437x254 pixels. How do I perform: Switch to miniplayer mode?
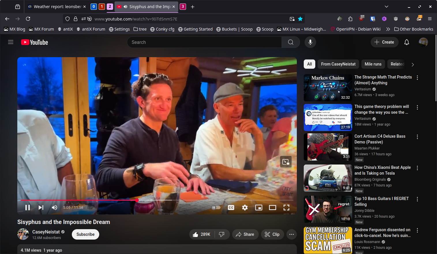tap(259, 208)
